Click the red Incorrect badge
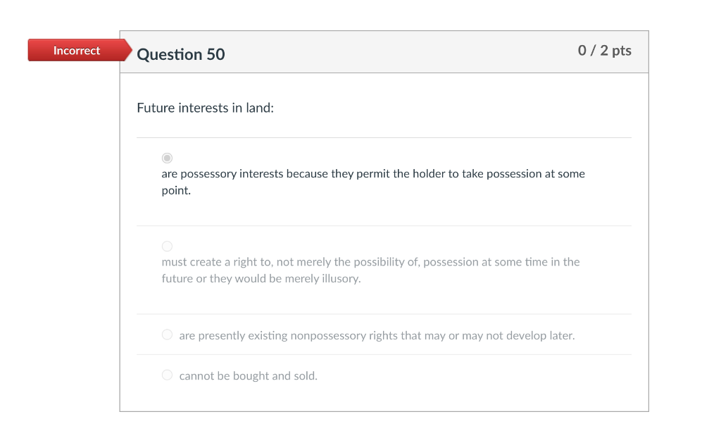 (x=75, y=50)
